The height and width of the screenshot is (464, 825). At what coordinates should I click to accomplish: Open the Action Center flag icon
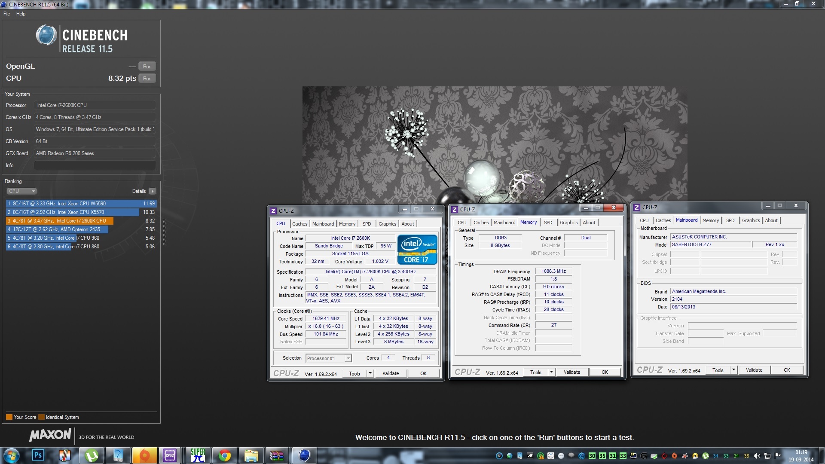[777, 456]
